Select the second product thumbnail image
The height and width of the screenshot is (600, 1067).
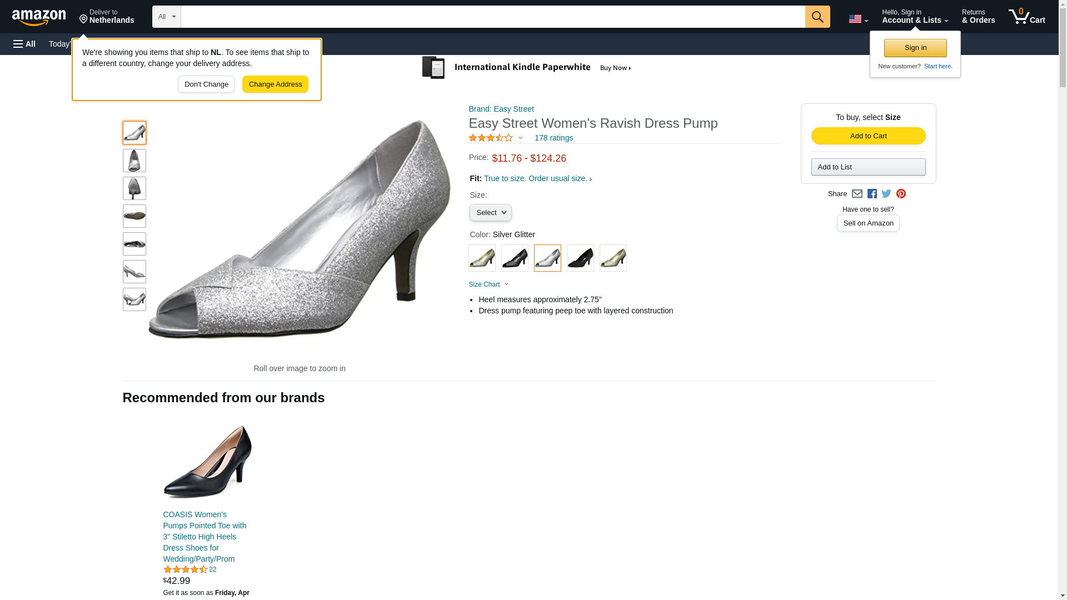(134, 161)
